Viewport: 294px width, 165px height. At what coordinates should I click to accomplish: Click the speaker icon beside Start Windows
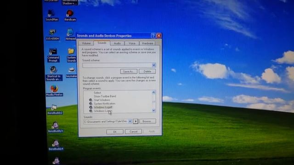tap(90, 100)
